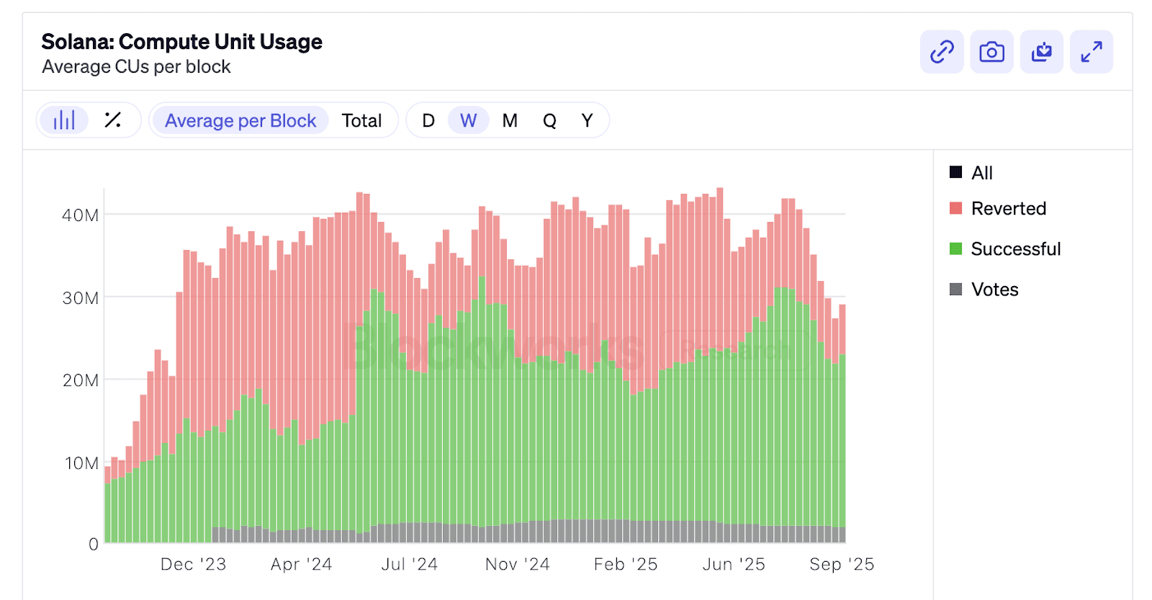Click the black All legend swatch

(956, 172)
